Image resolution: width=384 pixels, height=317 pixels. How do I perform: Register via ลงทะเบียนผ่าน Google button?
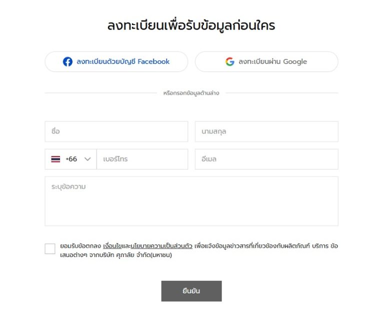(266, 61)
